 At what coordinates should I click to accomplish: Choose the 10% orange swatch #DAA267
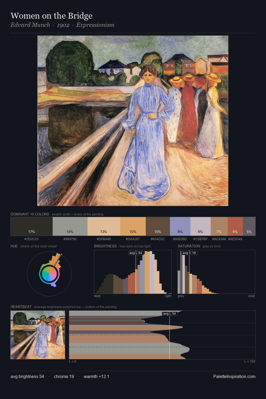tap(133, 226)
